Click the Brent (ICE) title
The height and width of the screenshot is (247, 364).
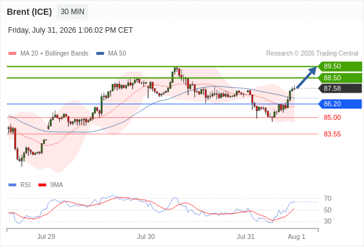[29, 12]
